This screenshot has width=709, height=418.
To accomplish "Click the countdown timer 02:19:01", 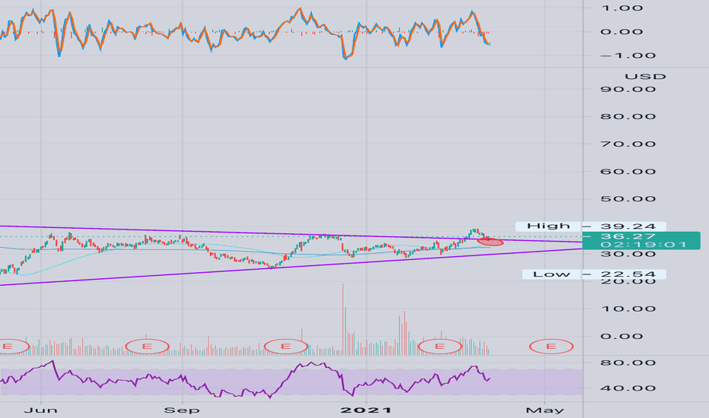I will pyautogui.click(x=644, y=245).
